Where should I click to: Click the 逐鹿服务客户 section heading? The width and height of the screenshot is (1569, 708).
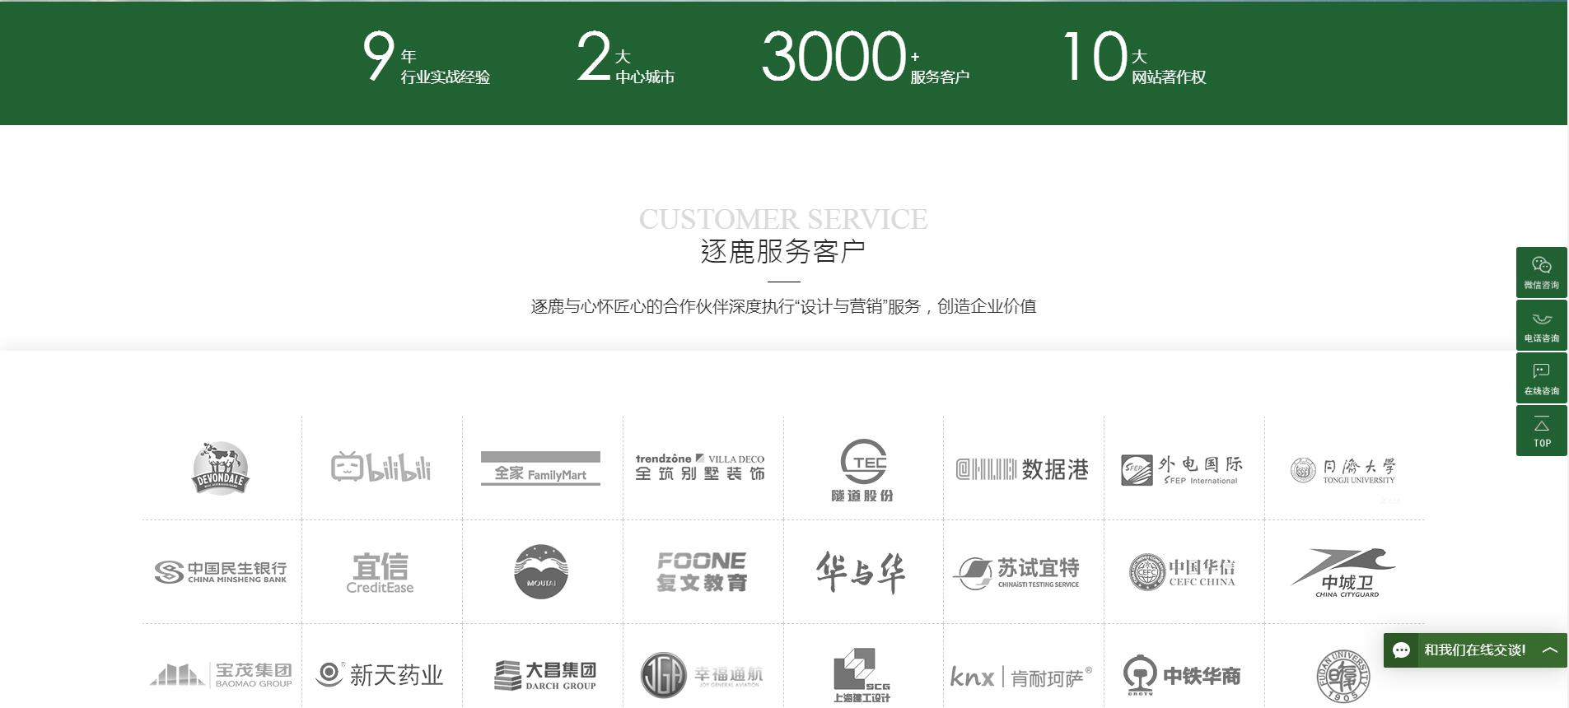tap(783, 252)
